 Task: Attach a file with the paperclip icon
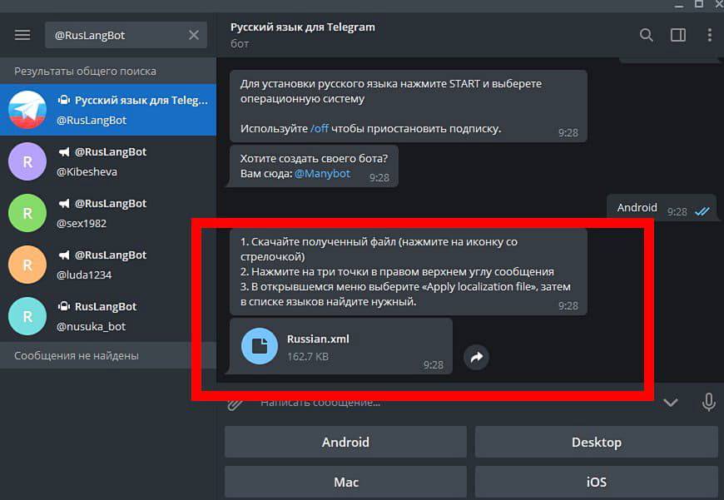click(236, 403)
